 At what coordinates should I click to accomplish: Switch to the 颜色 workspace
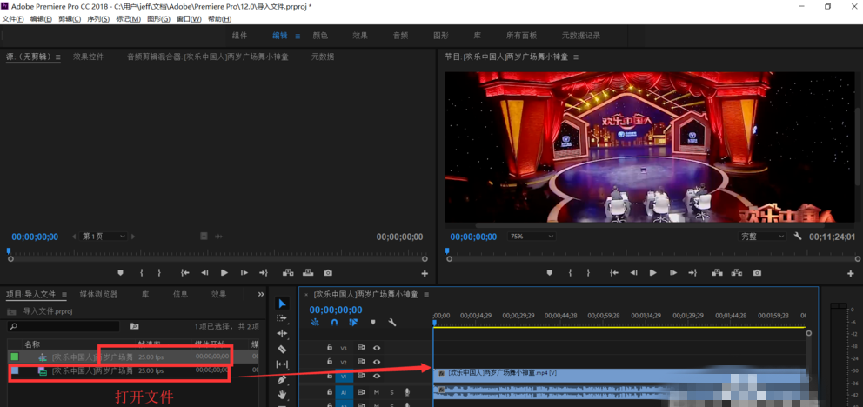point(320,36)
